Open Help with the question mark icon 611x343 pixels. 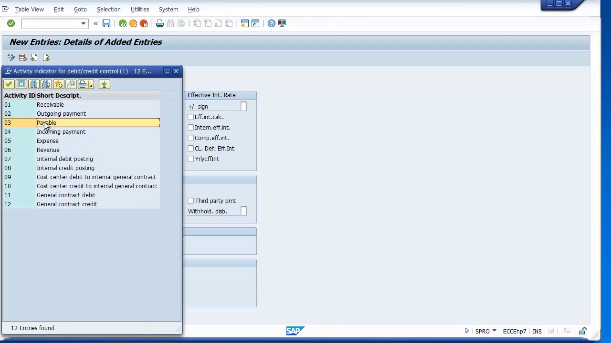[271, 23]
